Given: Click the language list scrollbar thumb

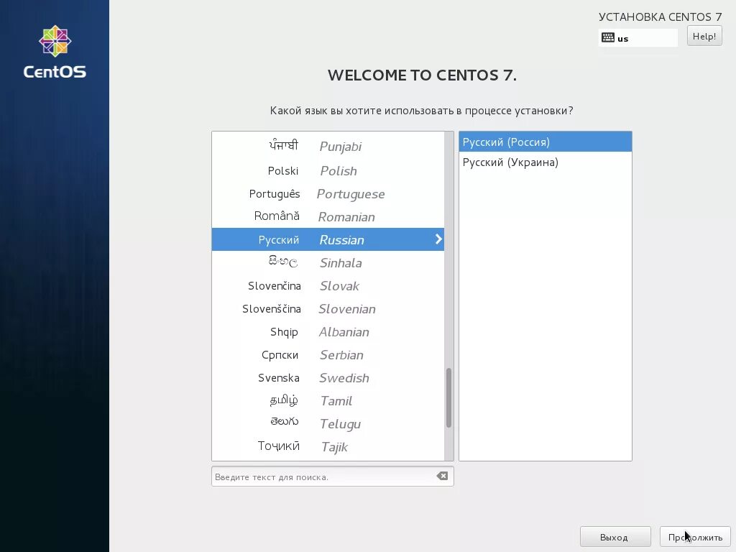Looking at the screenshot, I should click(448, 397).
